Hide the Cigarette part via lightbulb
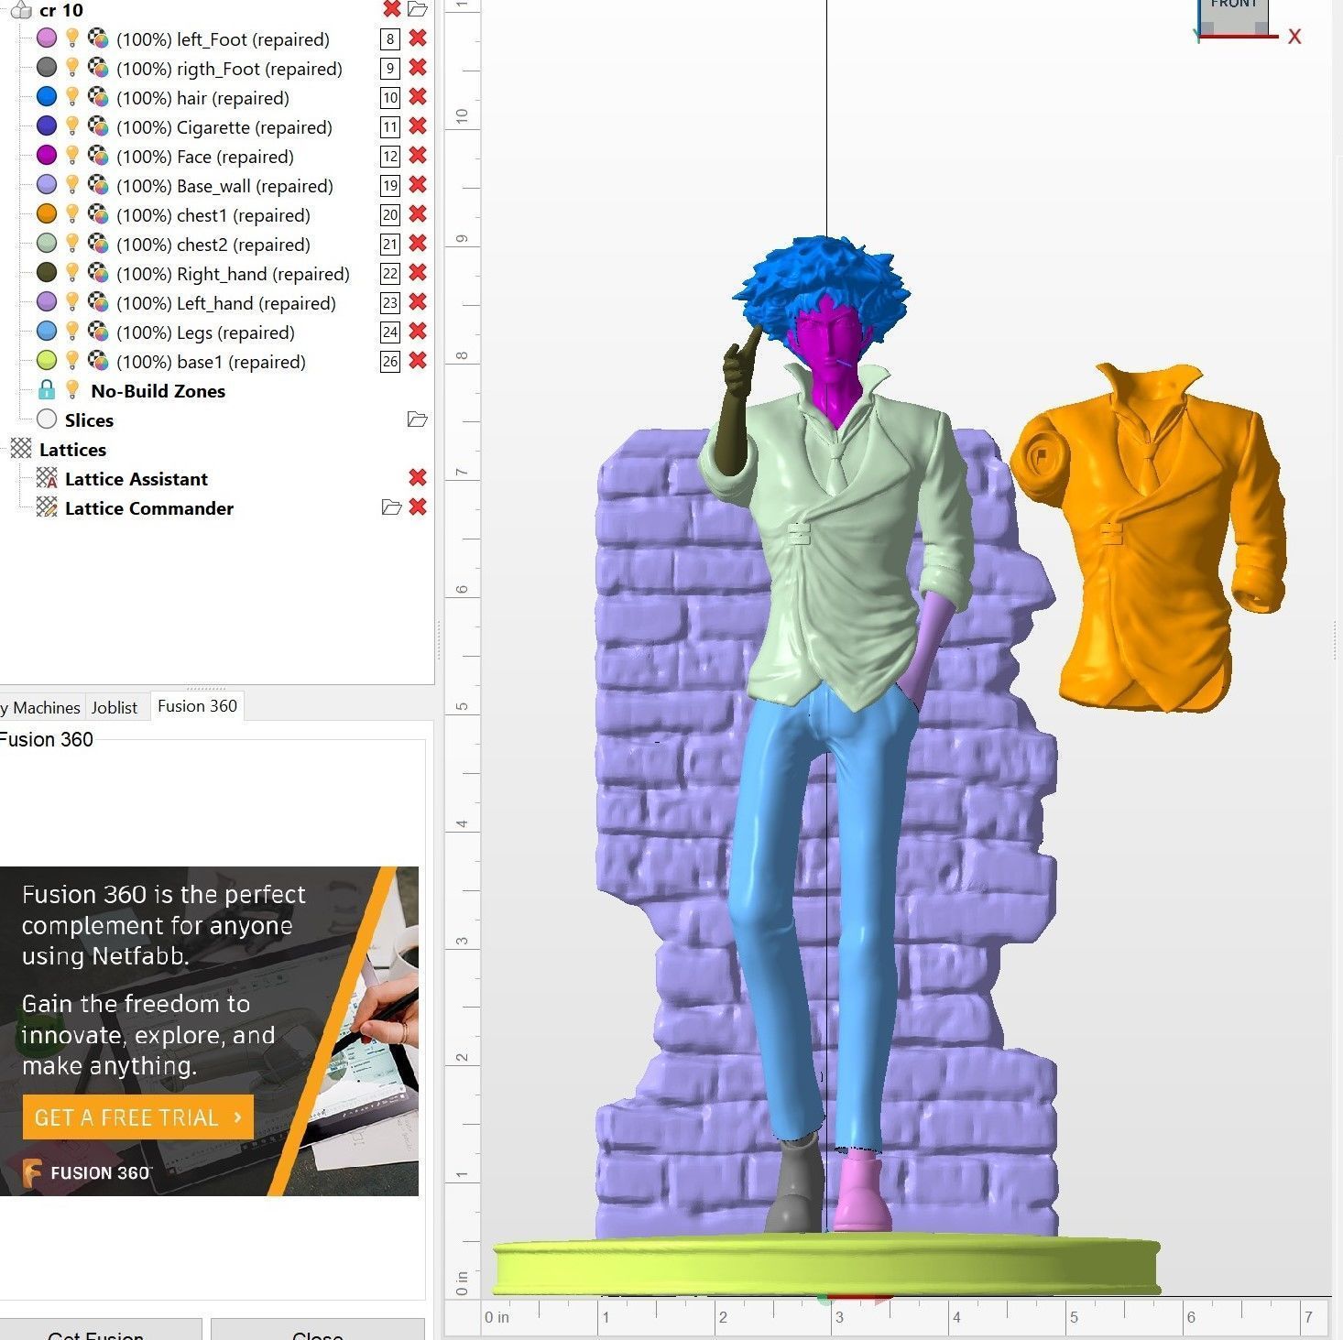The image size is (1343, 1340). (x=72, y=126)
